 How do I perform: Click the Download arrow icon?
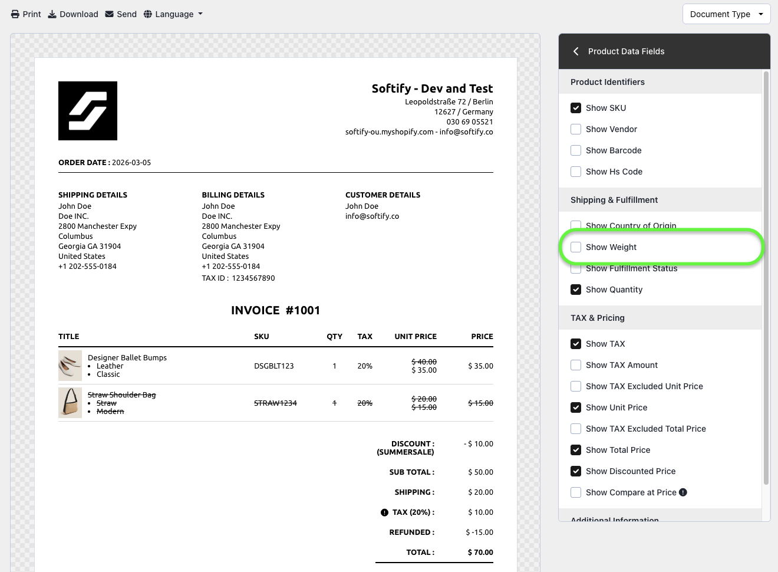pyautogui.click(x=52, y=14)
